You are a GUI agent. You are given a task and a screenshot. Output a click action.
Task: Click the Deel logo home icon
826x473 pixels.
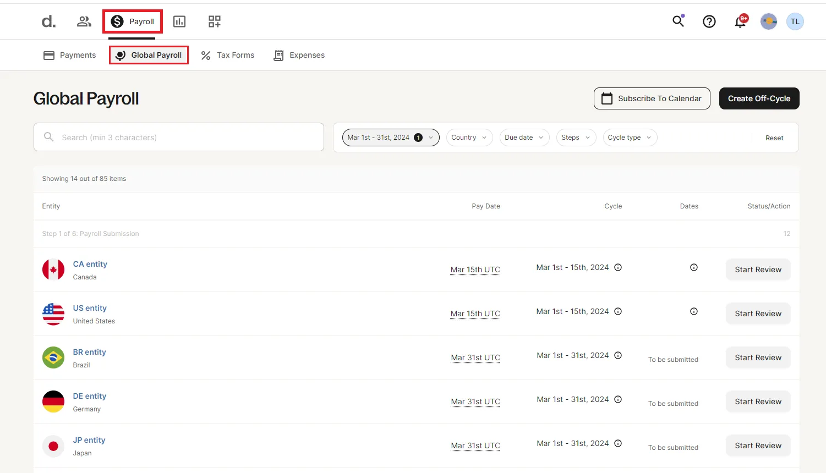pyautogui.click(x=48, y=21)
